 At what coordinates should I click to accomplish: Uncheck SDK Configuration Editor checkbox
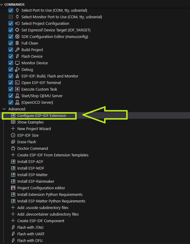(11, 37)
